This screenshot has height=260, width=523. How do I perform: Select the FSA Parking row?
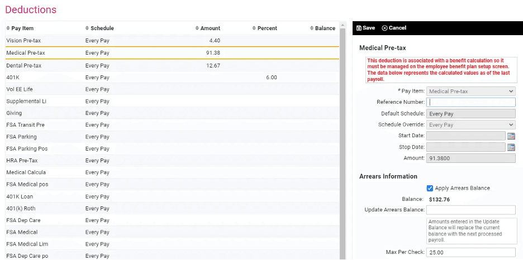coord(173,137)
